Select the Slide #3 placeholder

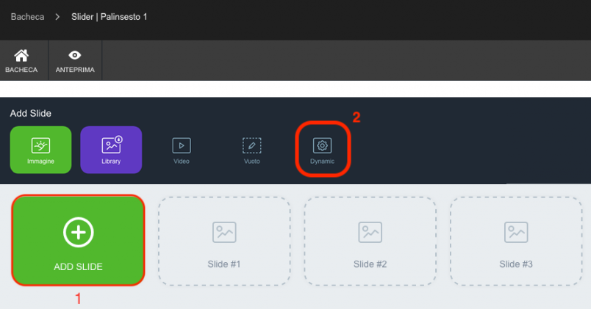click(516, 241)
